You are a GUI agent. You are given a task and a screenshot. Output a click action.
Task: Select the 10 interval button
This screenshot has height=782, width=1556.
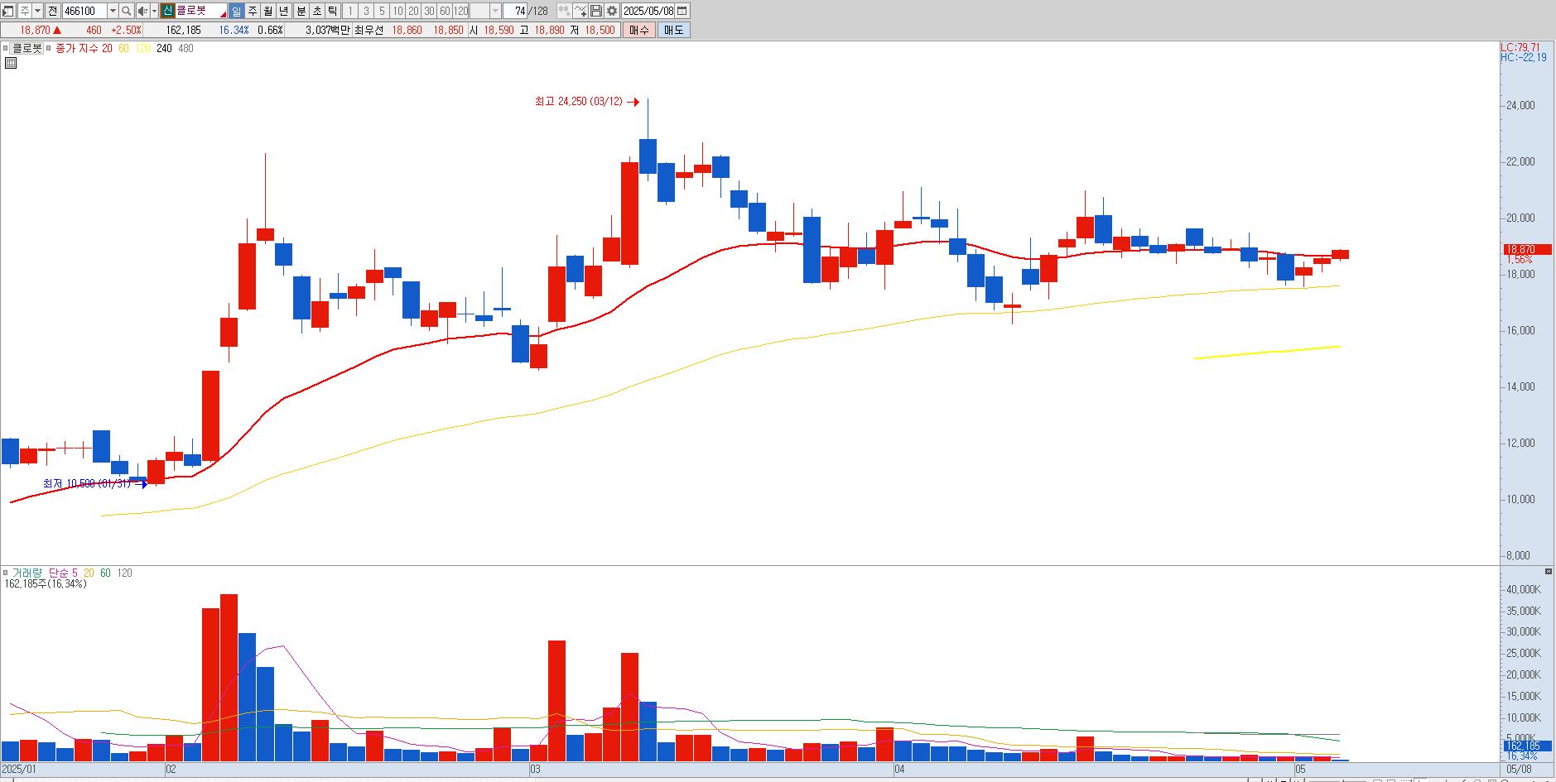pyautogui.click(x=397, y=11)
